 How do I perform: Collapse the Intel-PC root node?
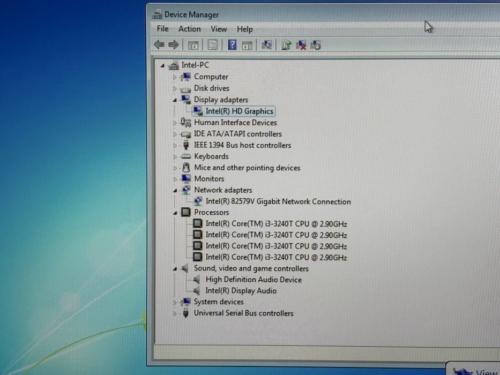click(162, 66)
